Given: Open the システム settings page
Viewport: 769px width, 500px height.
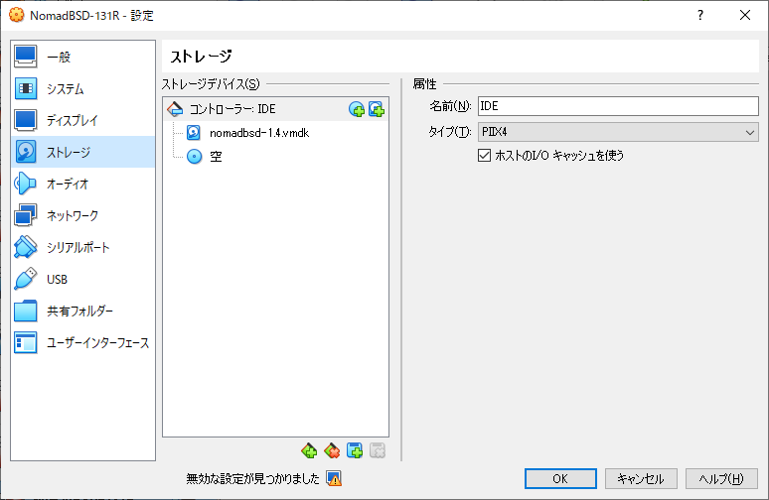Looking at the screenshot, I should pyautogui.click(x=82, y=88).
